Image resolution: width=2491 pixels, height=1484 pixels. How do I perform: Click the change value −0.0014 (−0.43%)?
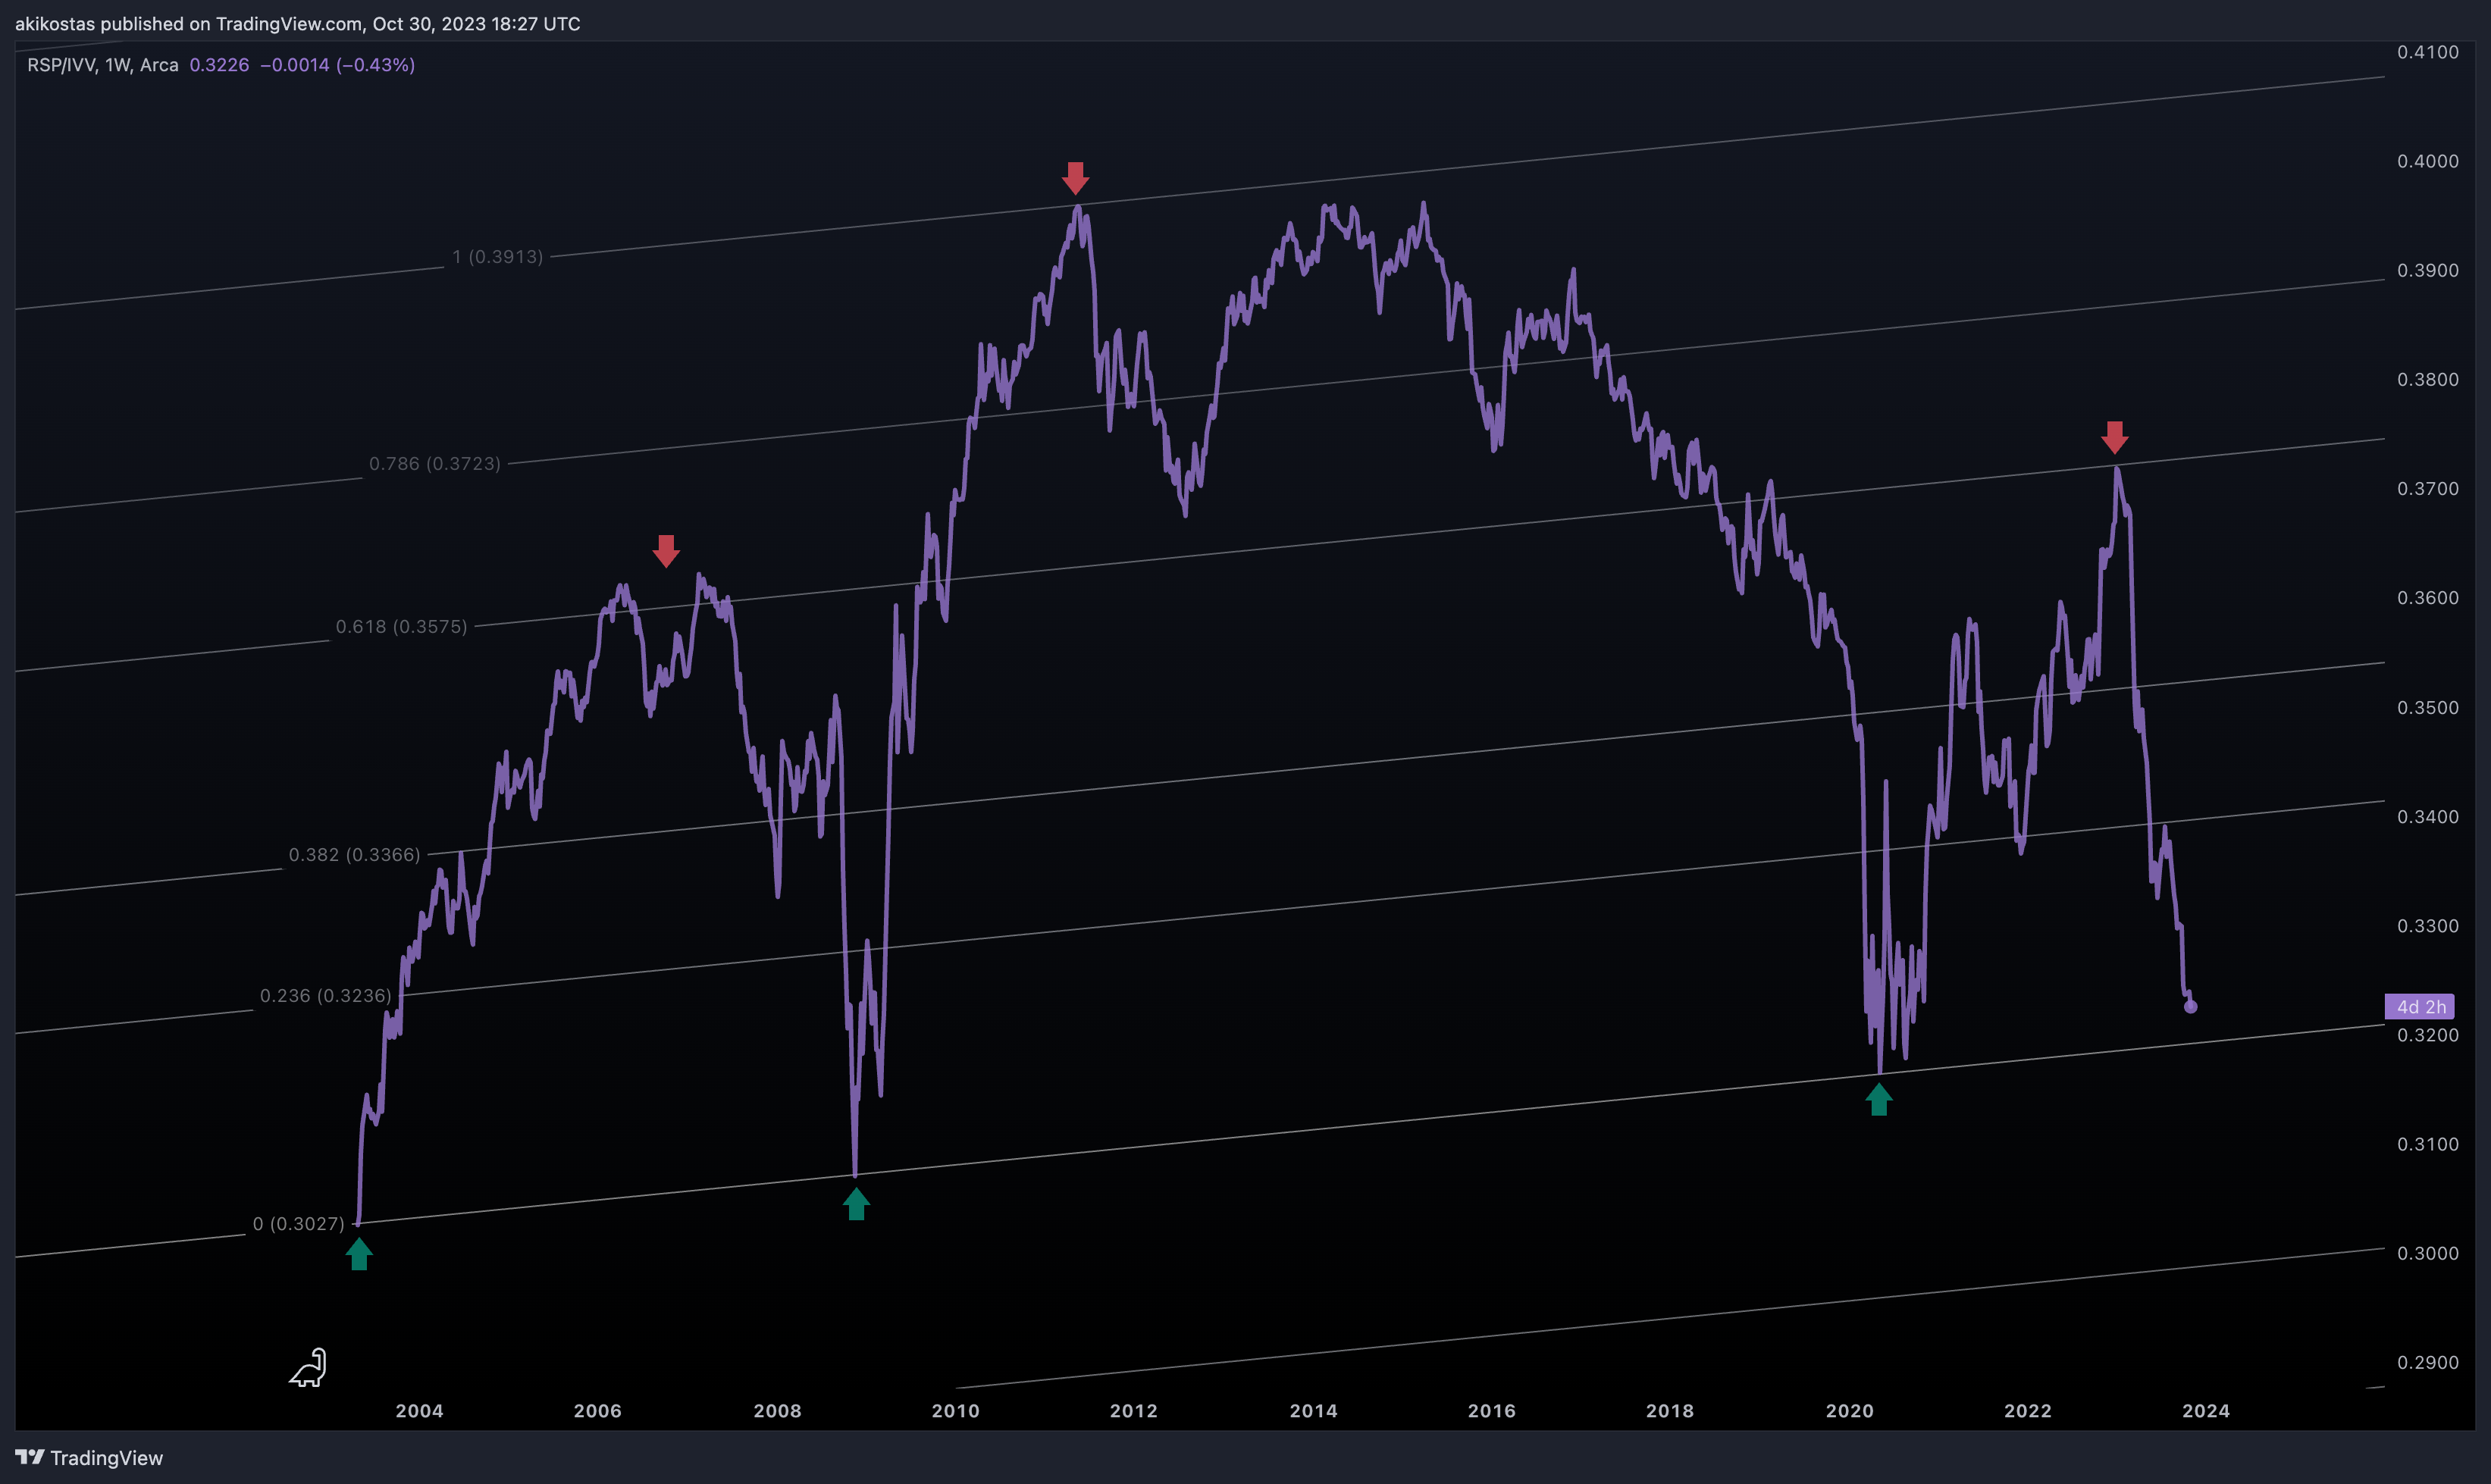pos(338,65)
